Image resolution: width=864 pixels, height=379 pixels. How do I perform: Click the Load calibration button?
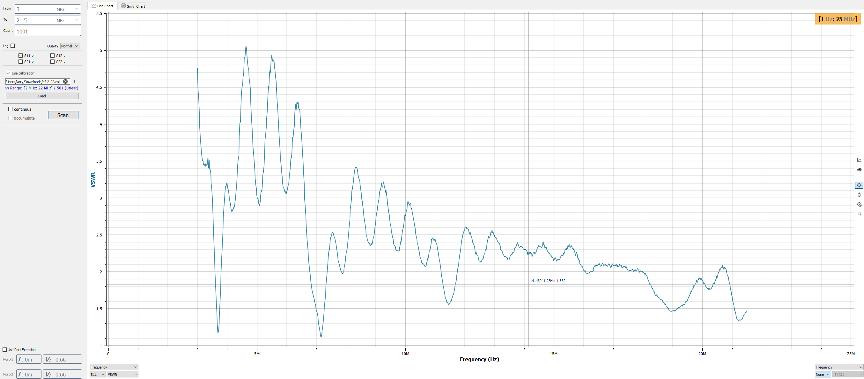42,96
